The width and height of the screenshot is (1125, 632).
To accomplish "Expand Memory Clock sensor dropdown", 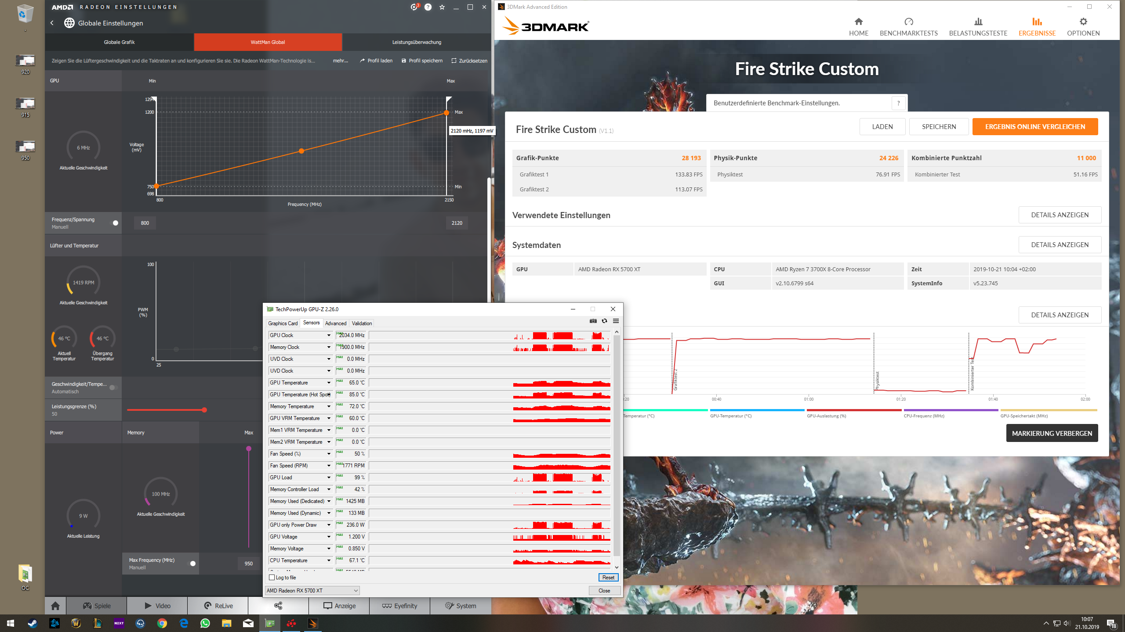I will [x=328, y=347].
